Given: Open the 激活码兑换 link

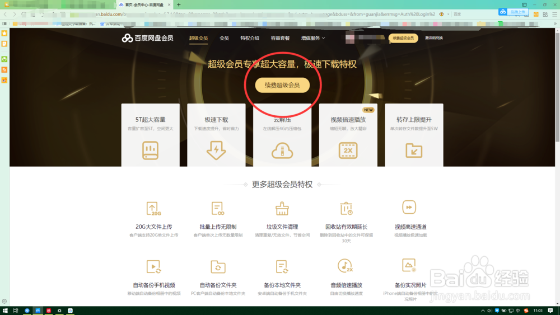Looking at the screenshot, I should 434,38.
